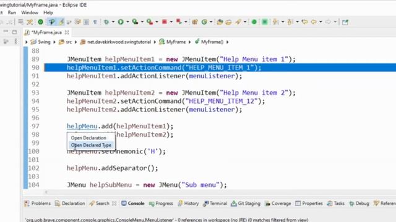Maximize the left side panel
The image size is (396, 222).
[14, 31]
